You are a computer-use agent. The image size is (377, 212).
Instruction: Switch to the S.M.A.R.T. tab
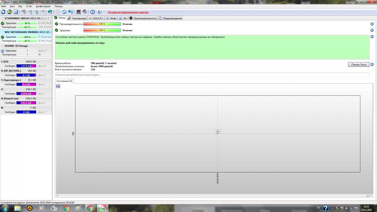[96, 18]
